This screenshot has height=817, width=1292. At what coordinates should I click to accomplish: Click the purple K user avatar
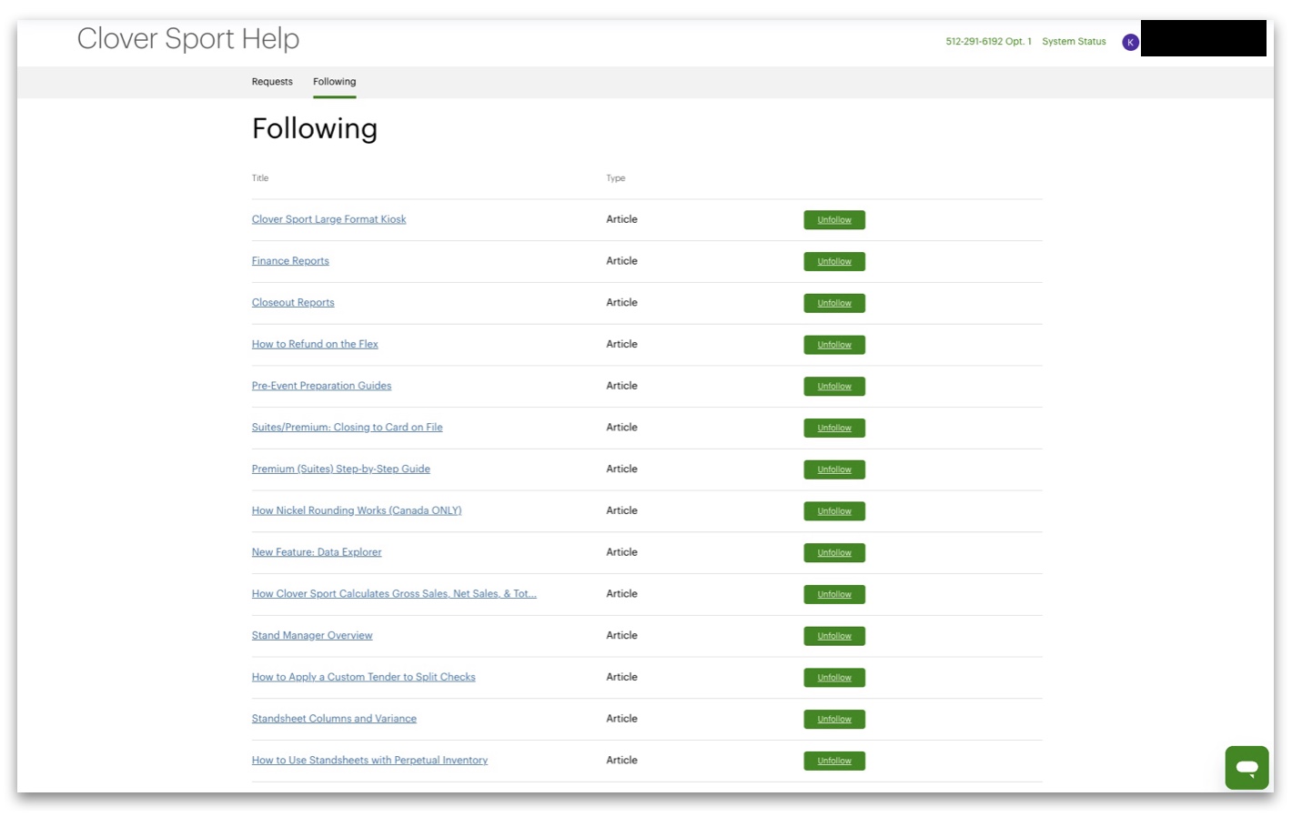pyautogui.click(x=1130, y=42)
